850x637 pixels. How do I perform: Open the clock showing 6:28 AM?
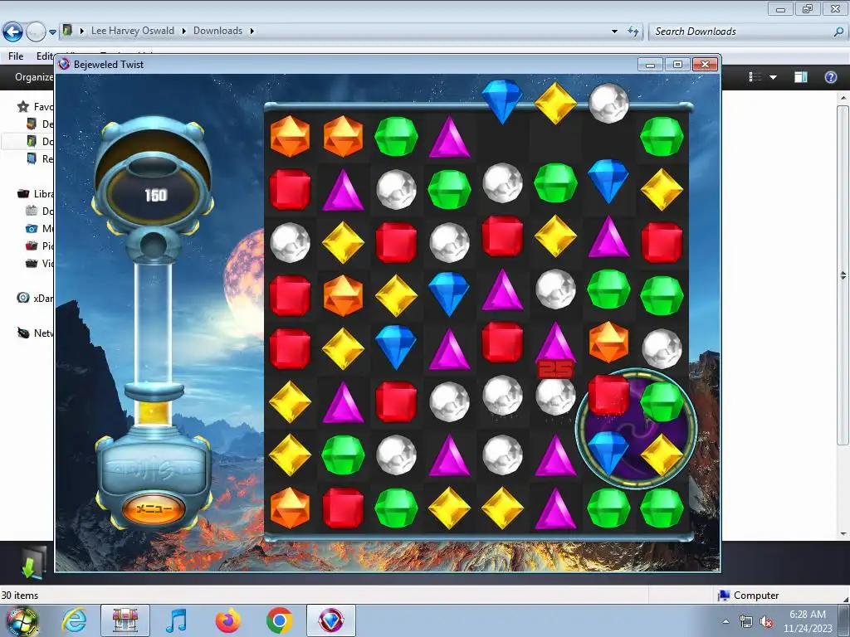808,621
